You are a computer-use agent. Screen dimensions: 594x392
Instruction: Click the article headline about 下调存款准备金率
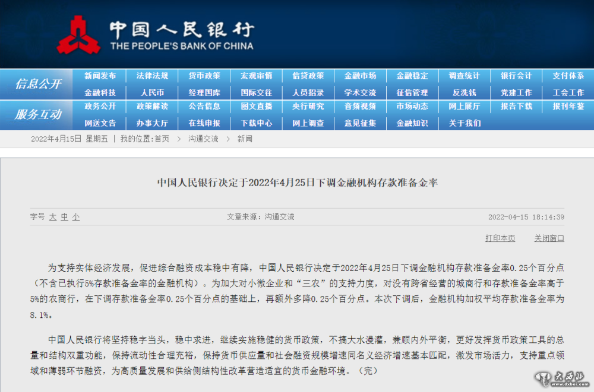coord(297,182)
